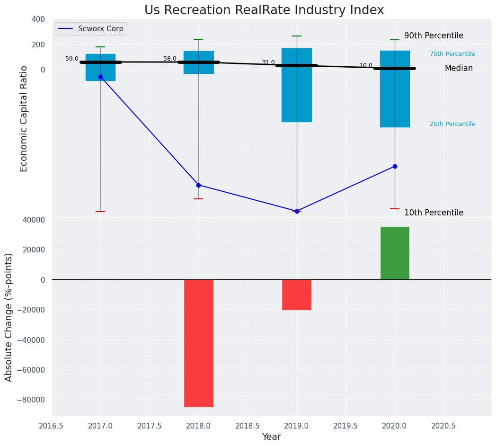496x446 pixels.
Task: Click the Scworx Corp legend entry
Action: [x=91, y=29]
